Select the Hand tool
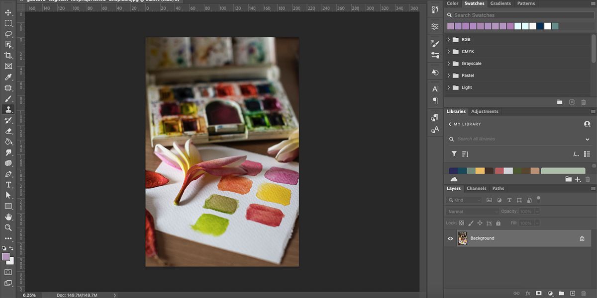 tap(8, 217)
